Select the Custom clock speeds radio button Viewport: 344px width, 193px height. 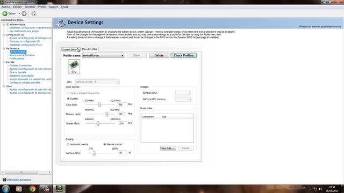tap(68, 99)
